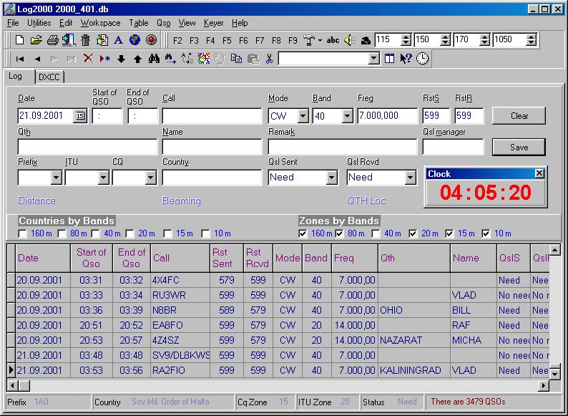The width and height of the screenshot is (568, 416).
Task: Open the CQ dropdown
Action: click(151, 178)
